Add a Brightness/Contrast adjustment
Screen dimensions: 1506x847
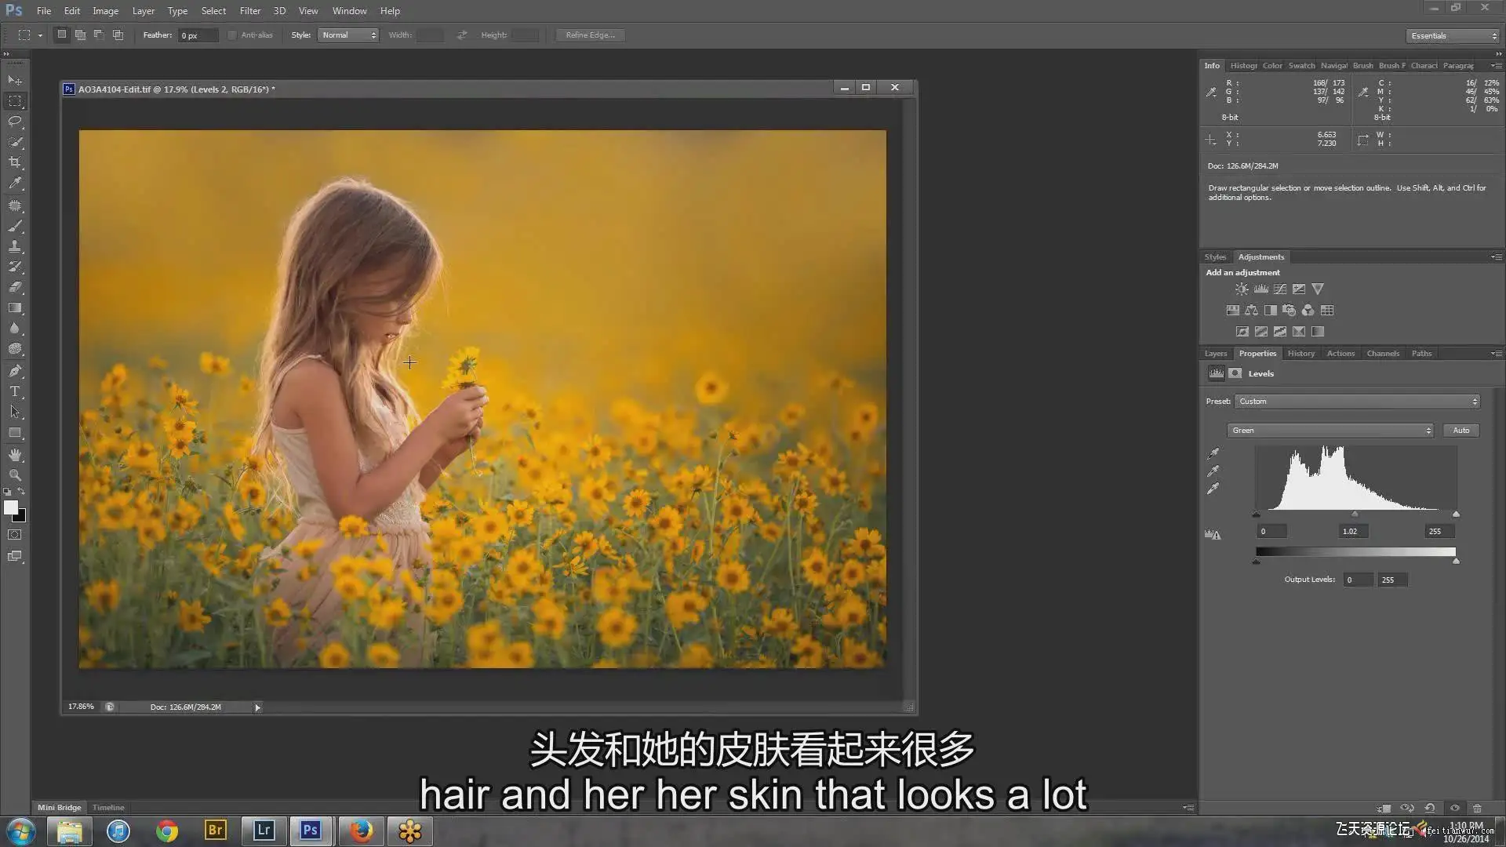(1242, 289)
